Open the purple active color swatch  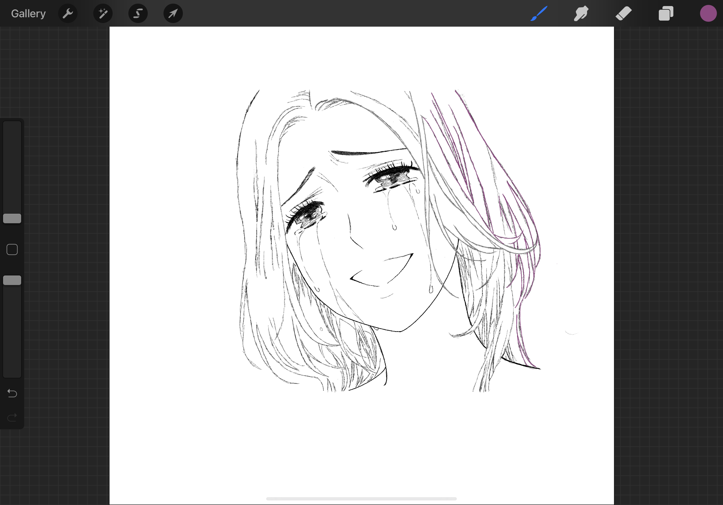708,13
